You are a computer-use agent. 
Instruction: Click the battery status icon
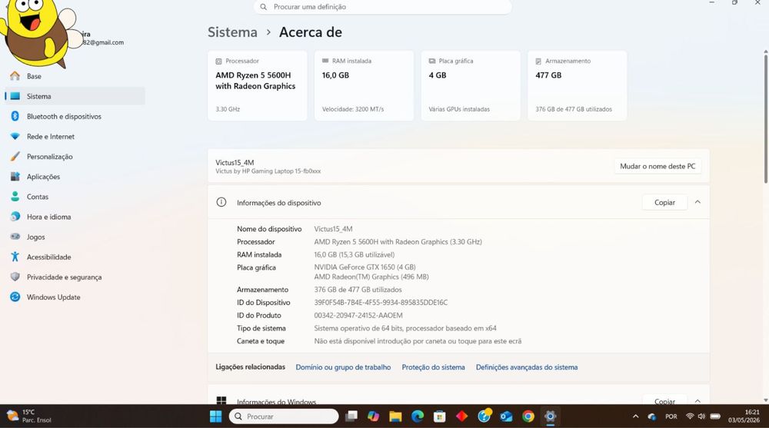pos(715,416)
